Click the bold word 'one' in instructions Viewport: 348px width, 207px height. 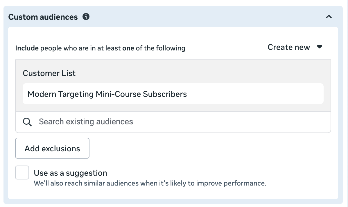[x=128, y=48]
